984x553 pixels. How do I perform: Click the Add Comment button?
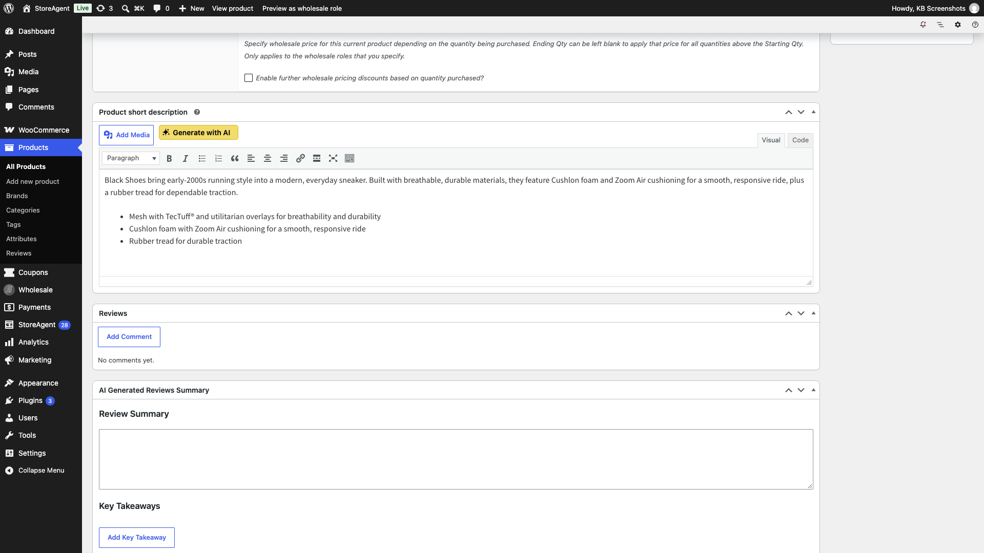[129, 337]
